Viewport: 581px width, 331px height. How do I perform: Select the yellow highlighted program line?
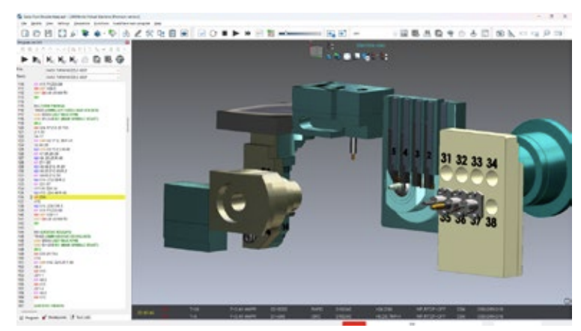click(x=79, y=197)
